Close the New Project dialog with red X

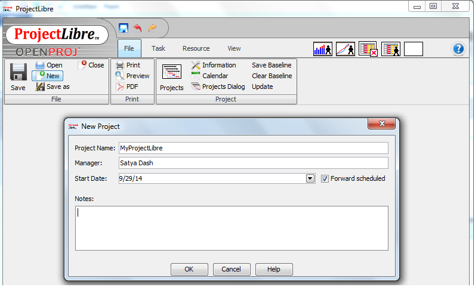pyautogui.click(x=382, y=124)
